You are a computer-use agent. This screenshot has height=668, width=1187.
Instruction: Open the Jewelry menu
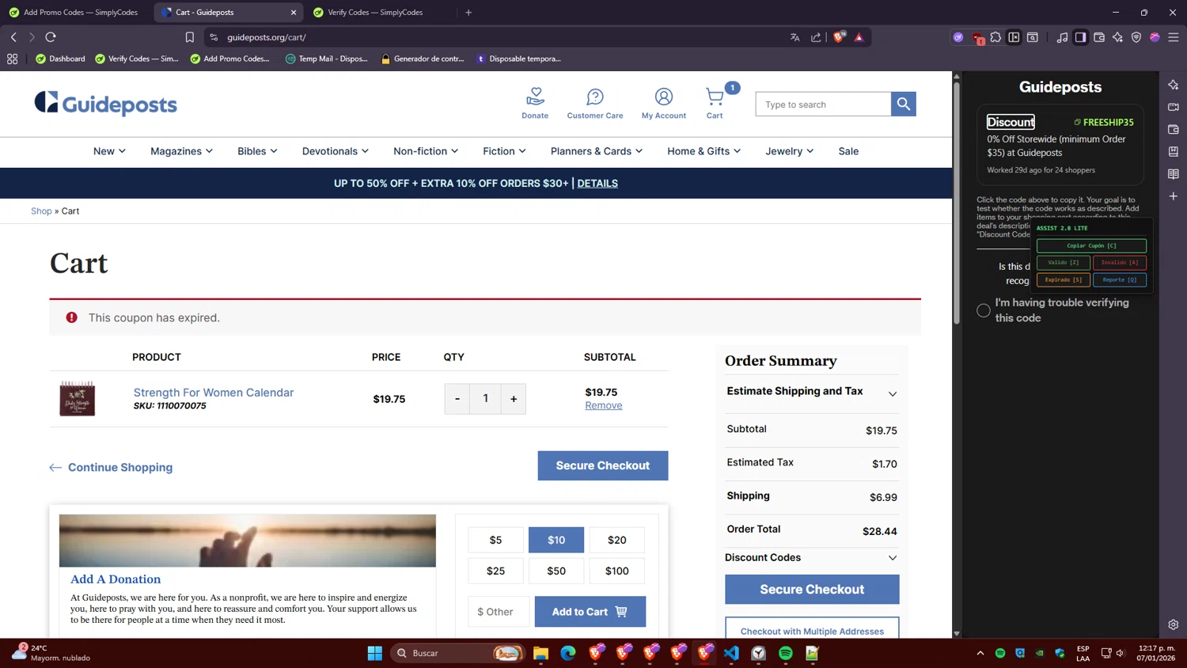789,151
